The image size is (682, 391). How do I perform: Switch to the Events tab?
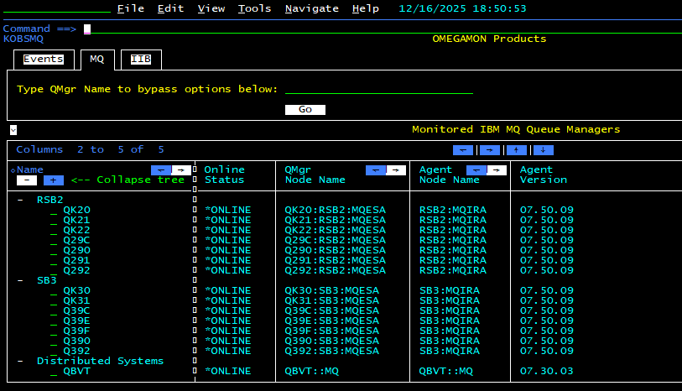(43, 60)
